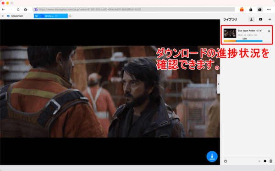
Task: Click the yellow macOS minimize button
Action: pos(7,3)
